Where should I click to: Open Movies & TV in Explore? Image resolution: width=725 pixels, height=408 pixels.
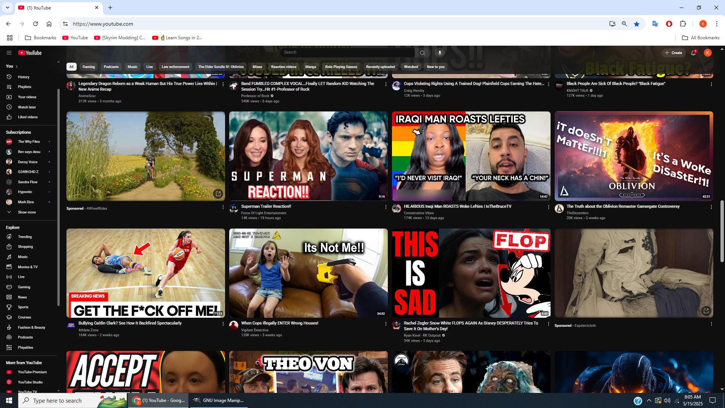pos(28,267)
